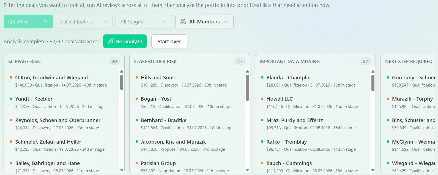
Task: Click the Slippage Risk count badge 29
Action: click(x=114, y=61)
